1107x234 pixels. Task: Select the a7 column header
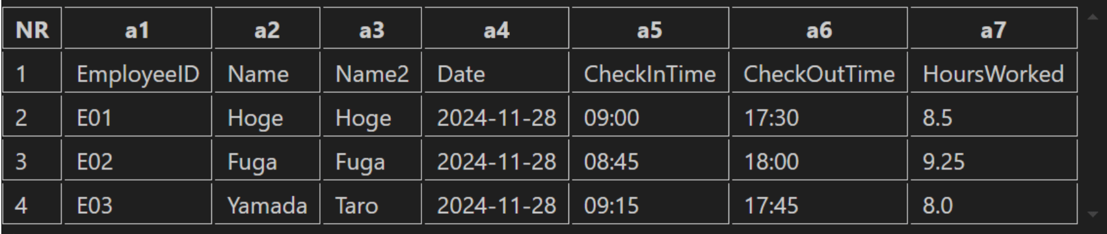[x=993, y=29]
